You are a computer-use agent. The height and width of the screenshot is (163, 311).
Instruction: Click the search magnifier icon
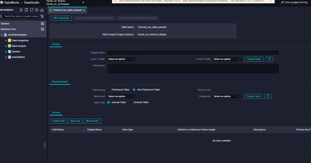pos(1,16)
